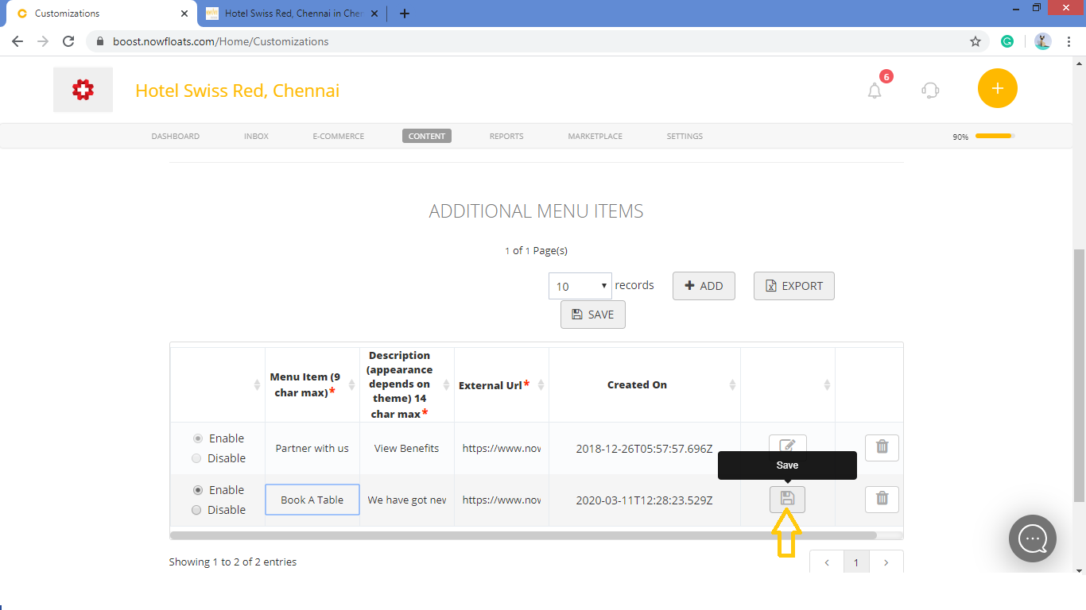Bookmark this page with star icon
Screen dimensions: 1086x610
(x=975, y=41)
